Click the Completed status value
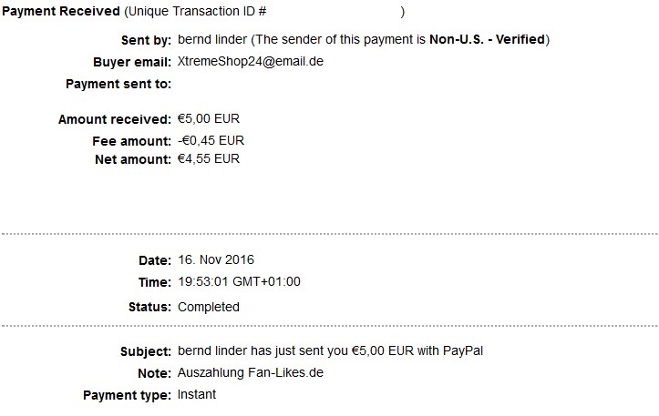The height and width of the screenshot is (416, 659). [x=209, y=307]
